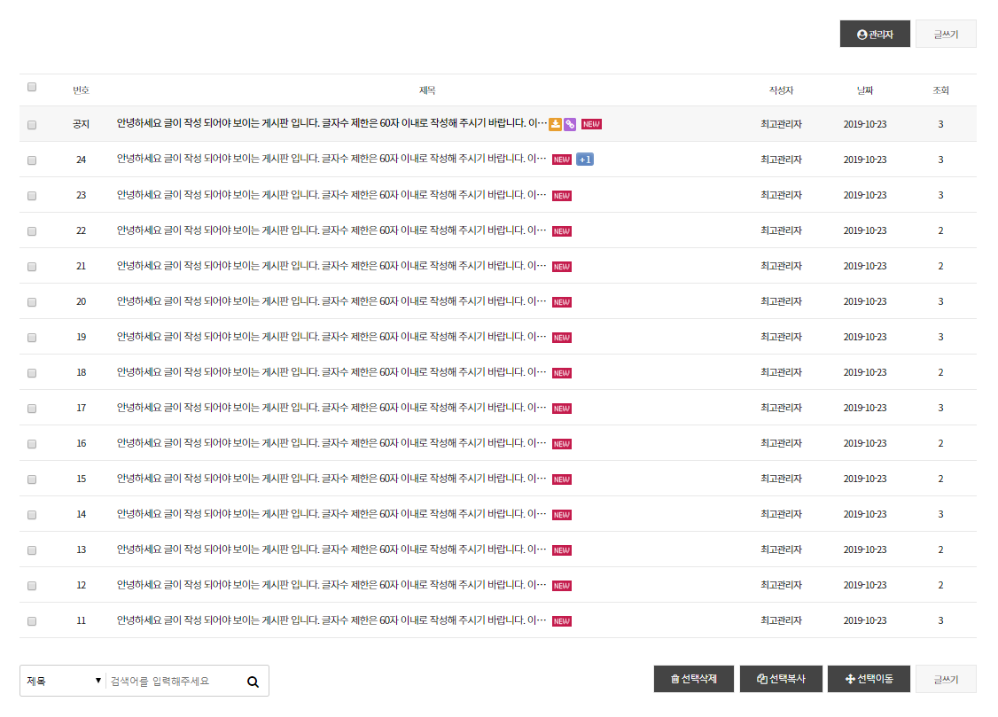Click the magnifier search icon
The image size is (998, 717).
point(253,682)
